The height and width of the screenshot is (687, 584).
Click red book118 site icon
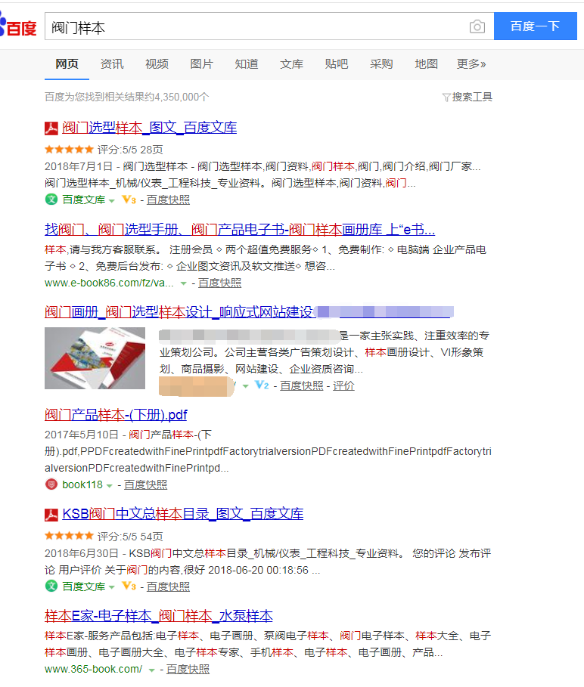tap(51, 484)
